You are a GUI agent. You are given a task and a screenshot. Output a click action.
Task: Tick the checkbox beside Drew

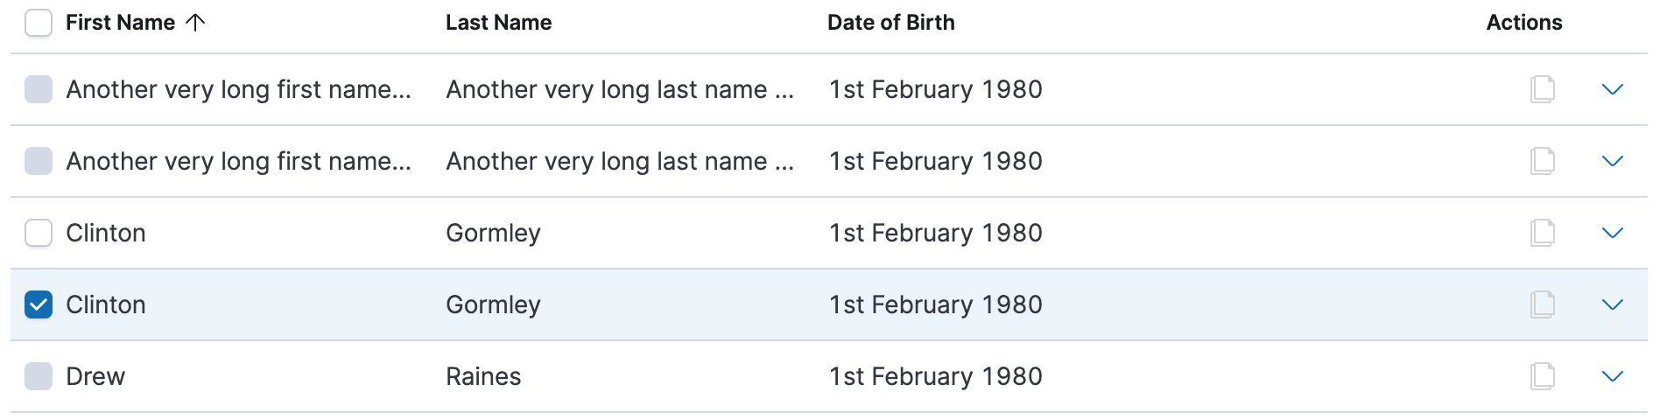39,376
